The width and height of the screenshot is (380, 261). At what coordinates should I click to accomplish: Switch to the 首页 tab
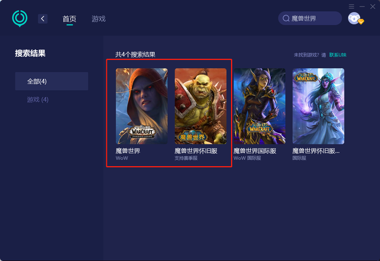69,18
